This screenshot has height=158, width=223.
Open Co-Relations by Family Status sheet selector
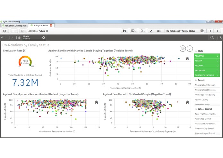(185, 31)
